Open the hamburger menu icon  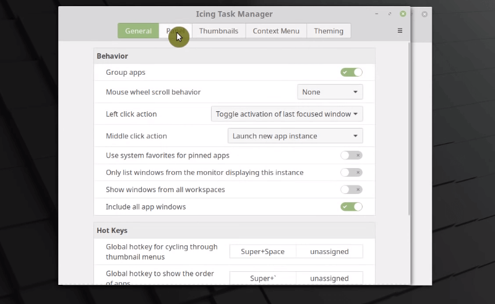point(400,31)
